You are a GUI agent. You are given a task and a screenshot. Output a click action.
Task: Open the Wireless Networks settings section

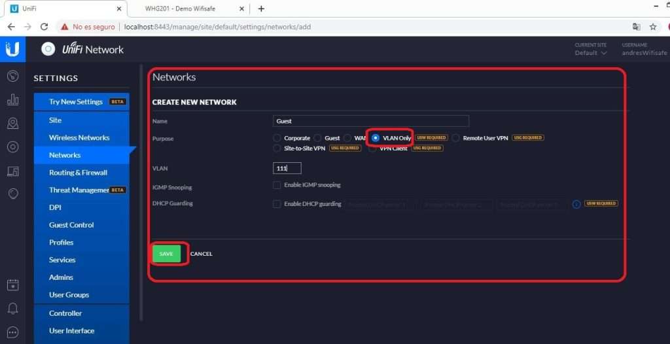pyautogui.click(x=79, y=137)
